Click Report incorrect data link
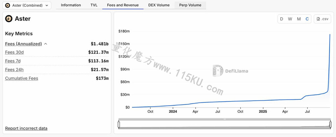This screenshot has height=137, width=336. point(26,128)
